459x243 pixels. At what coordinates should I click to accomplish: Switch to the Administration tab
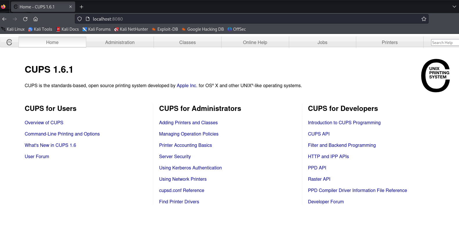click(x=120, y=42)
